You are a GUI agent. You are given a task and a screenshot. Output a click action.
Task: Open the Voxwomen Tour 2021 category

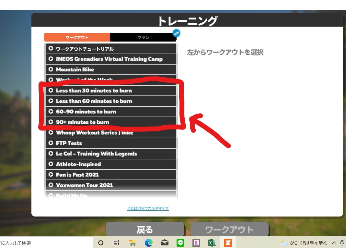111,185
